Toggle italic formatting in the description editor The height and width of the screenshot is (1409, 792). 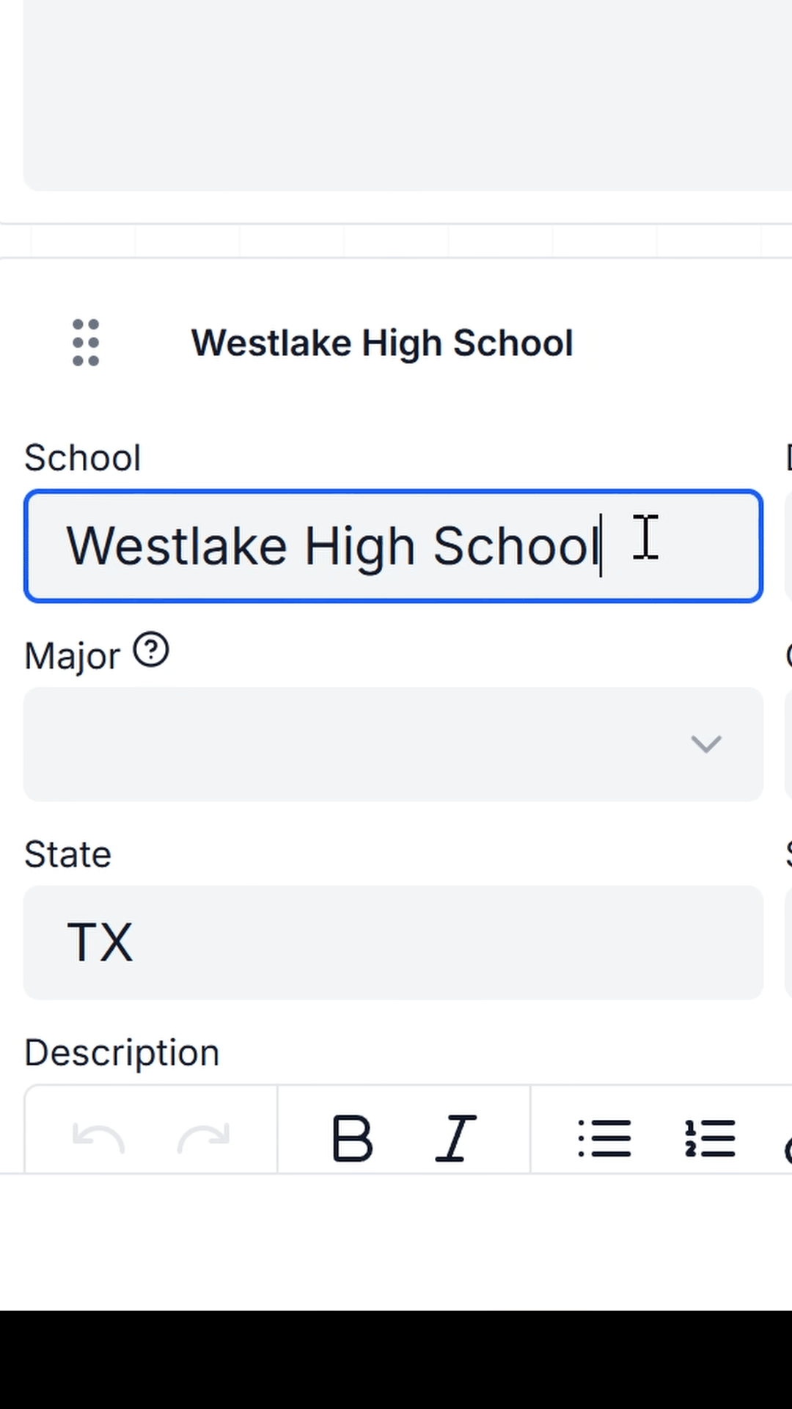(x=456, y=1138)
